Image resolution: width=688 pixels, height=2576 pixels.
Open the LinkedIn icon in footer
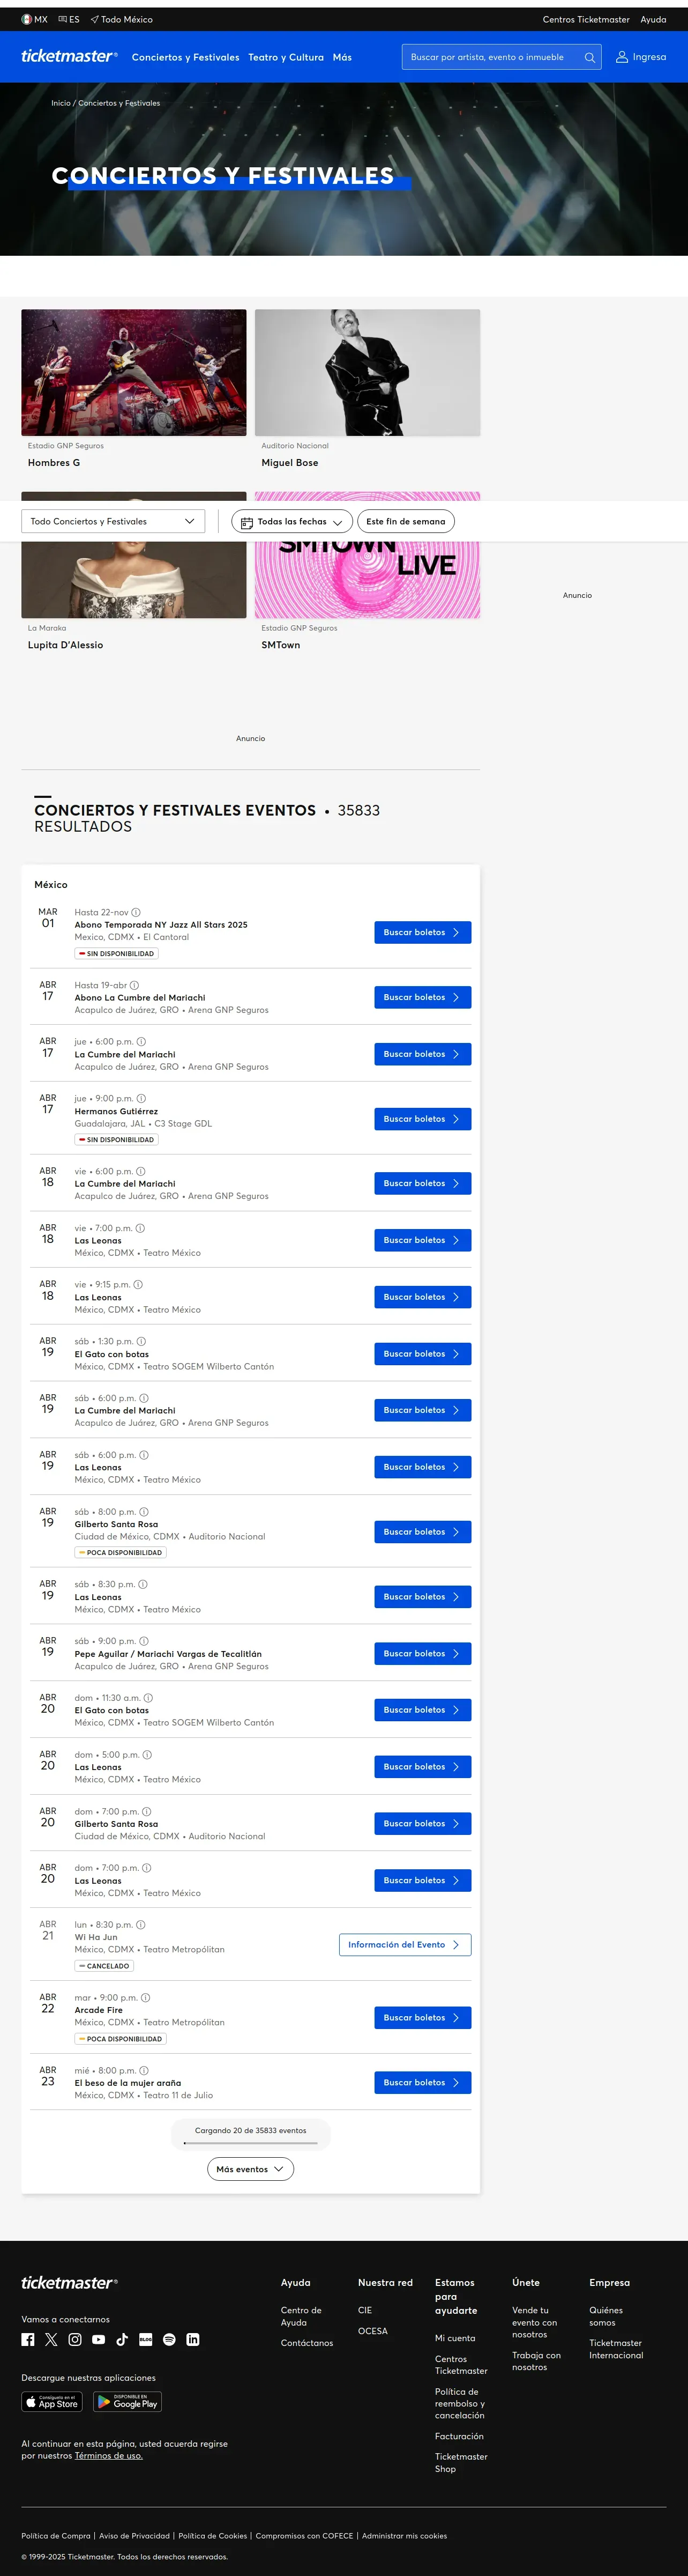(193, 2339)
